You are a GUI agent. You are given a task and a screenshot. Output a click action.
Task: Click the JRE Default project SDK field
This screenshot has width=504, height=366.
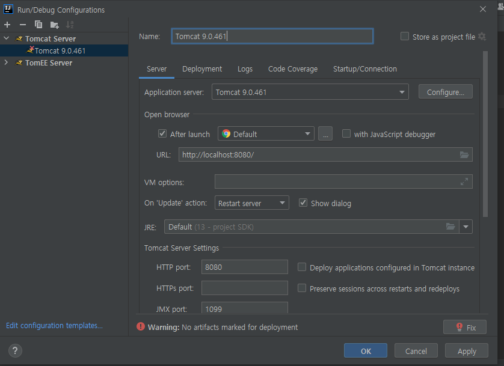tap(311, 227)
